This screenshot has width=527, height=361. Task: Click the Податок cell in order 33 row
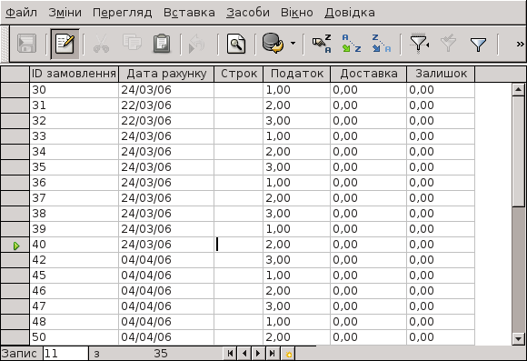[x=297, y=136]
